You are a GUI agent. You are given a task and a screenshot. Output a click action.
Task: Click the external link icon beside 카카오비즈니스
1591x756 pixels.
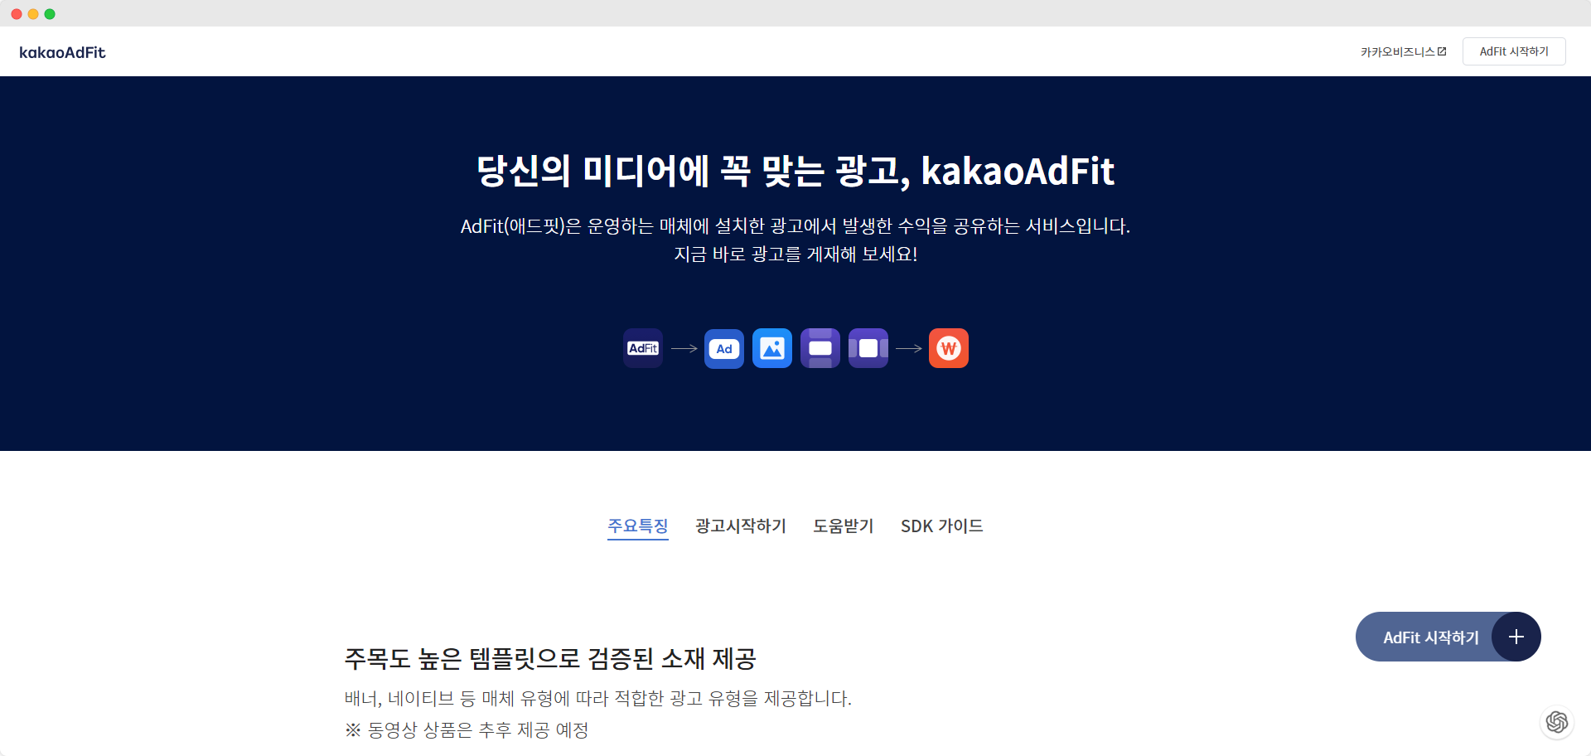1442,51
